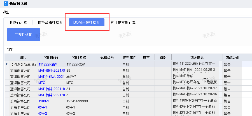Select the BOM完整性检查 tab
The width and height of the screenshot is (252, 116).
point(87,22)
